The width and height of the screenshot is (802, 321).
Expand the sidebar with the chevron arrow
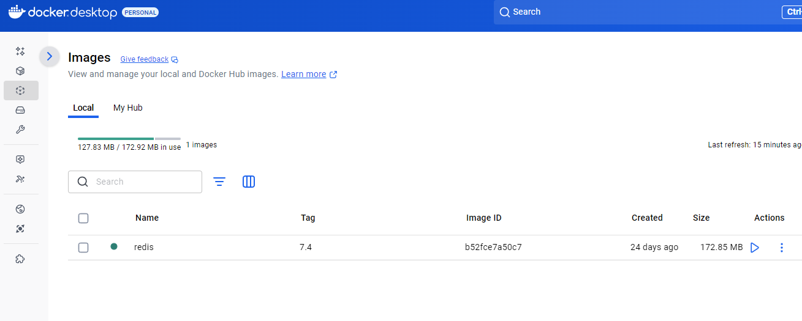point(50,57)
